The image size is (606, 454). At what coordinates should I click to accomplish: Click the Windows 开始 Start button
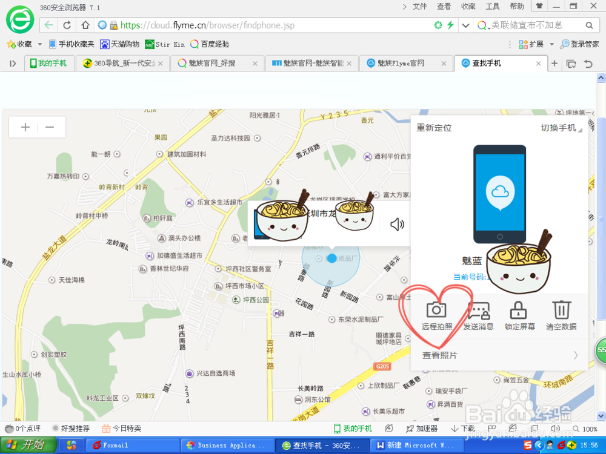(28, 445)
